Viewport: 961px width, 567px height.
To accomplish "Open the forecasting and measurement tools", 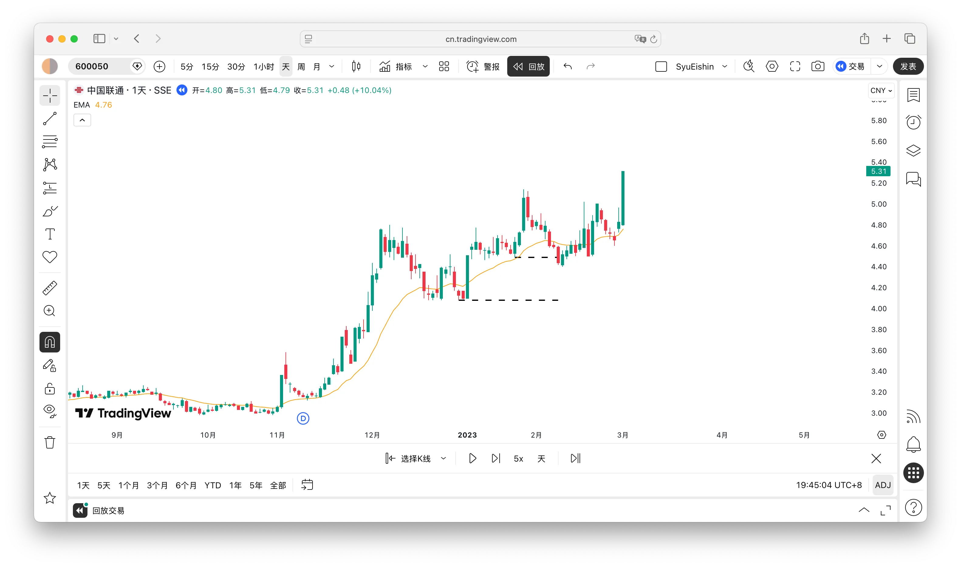I will coord(50,188).
